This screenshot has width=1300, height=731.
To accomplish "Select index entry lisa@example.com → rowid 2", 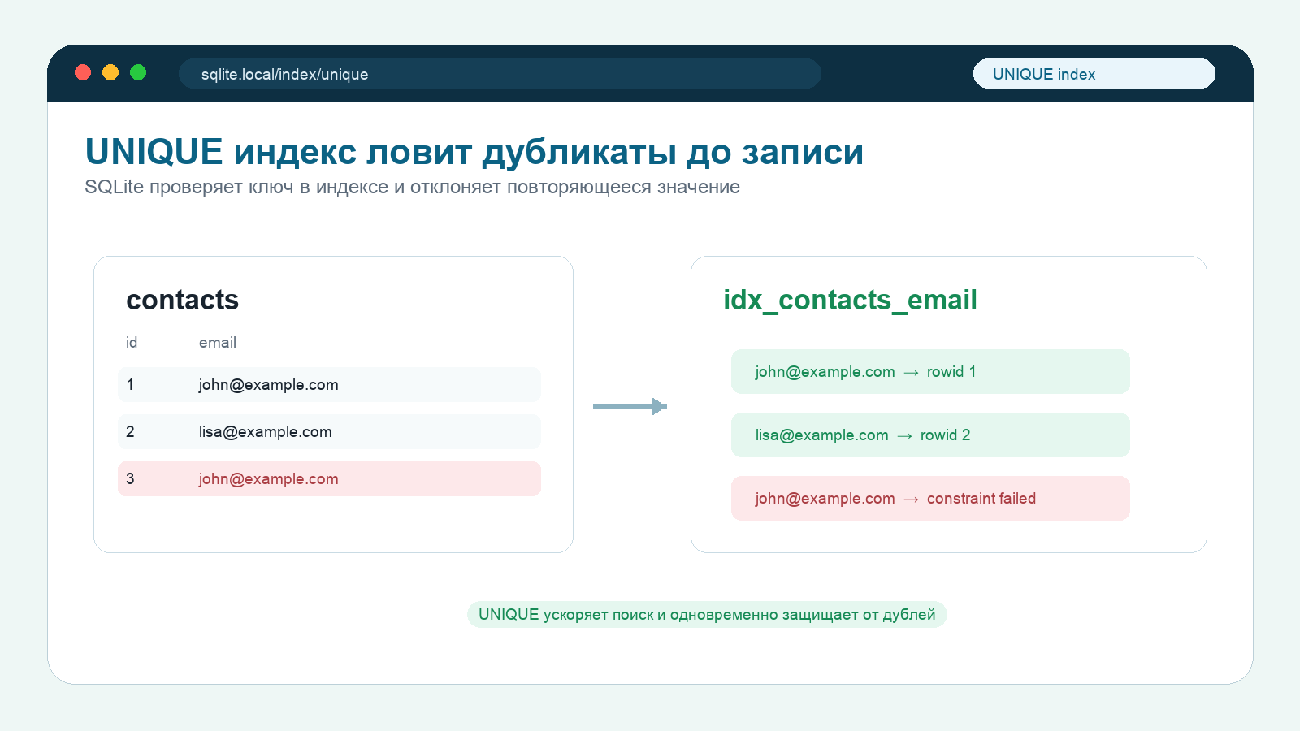I will tap(930, 435).
